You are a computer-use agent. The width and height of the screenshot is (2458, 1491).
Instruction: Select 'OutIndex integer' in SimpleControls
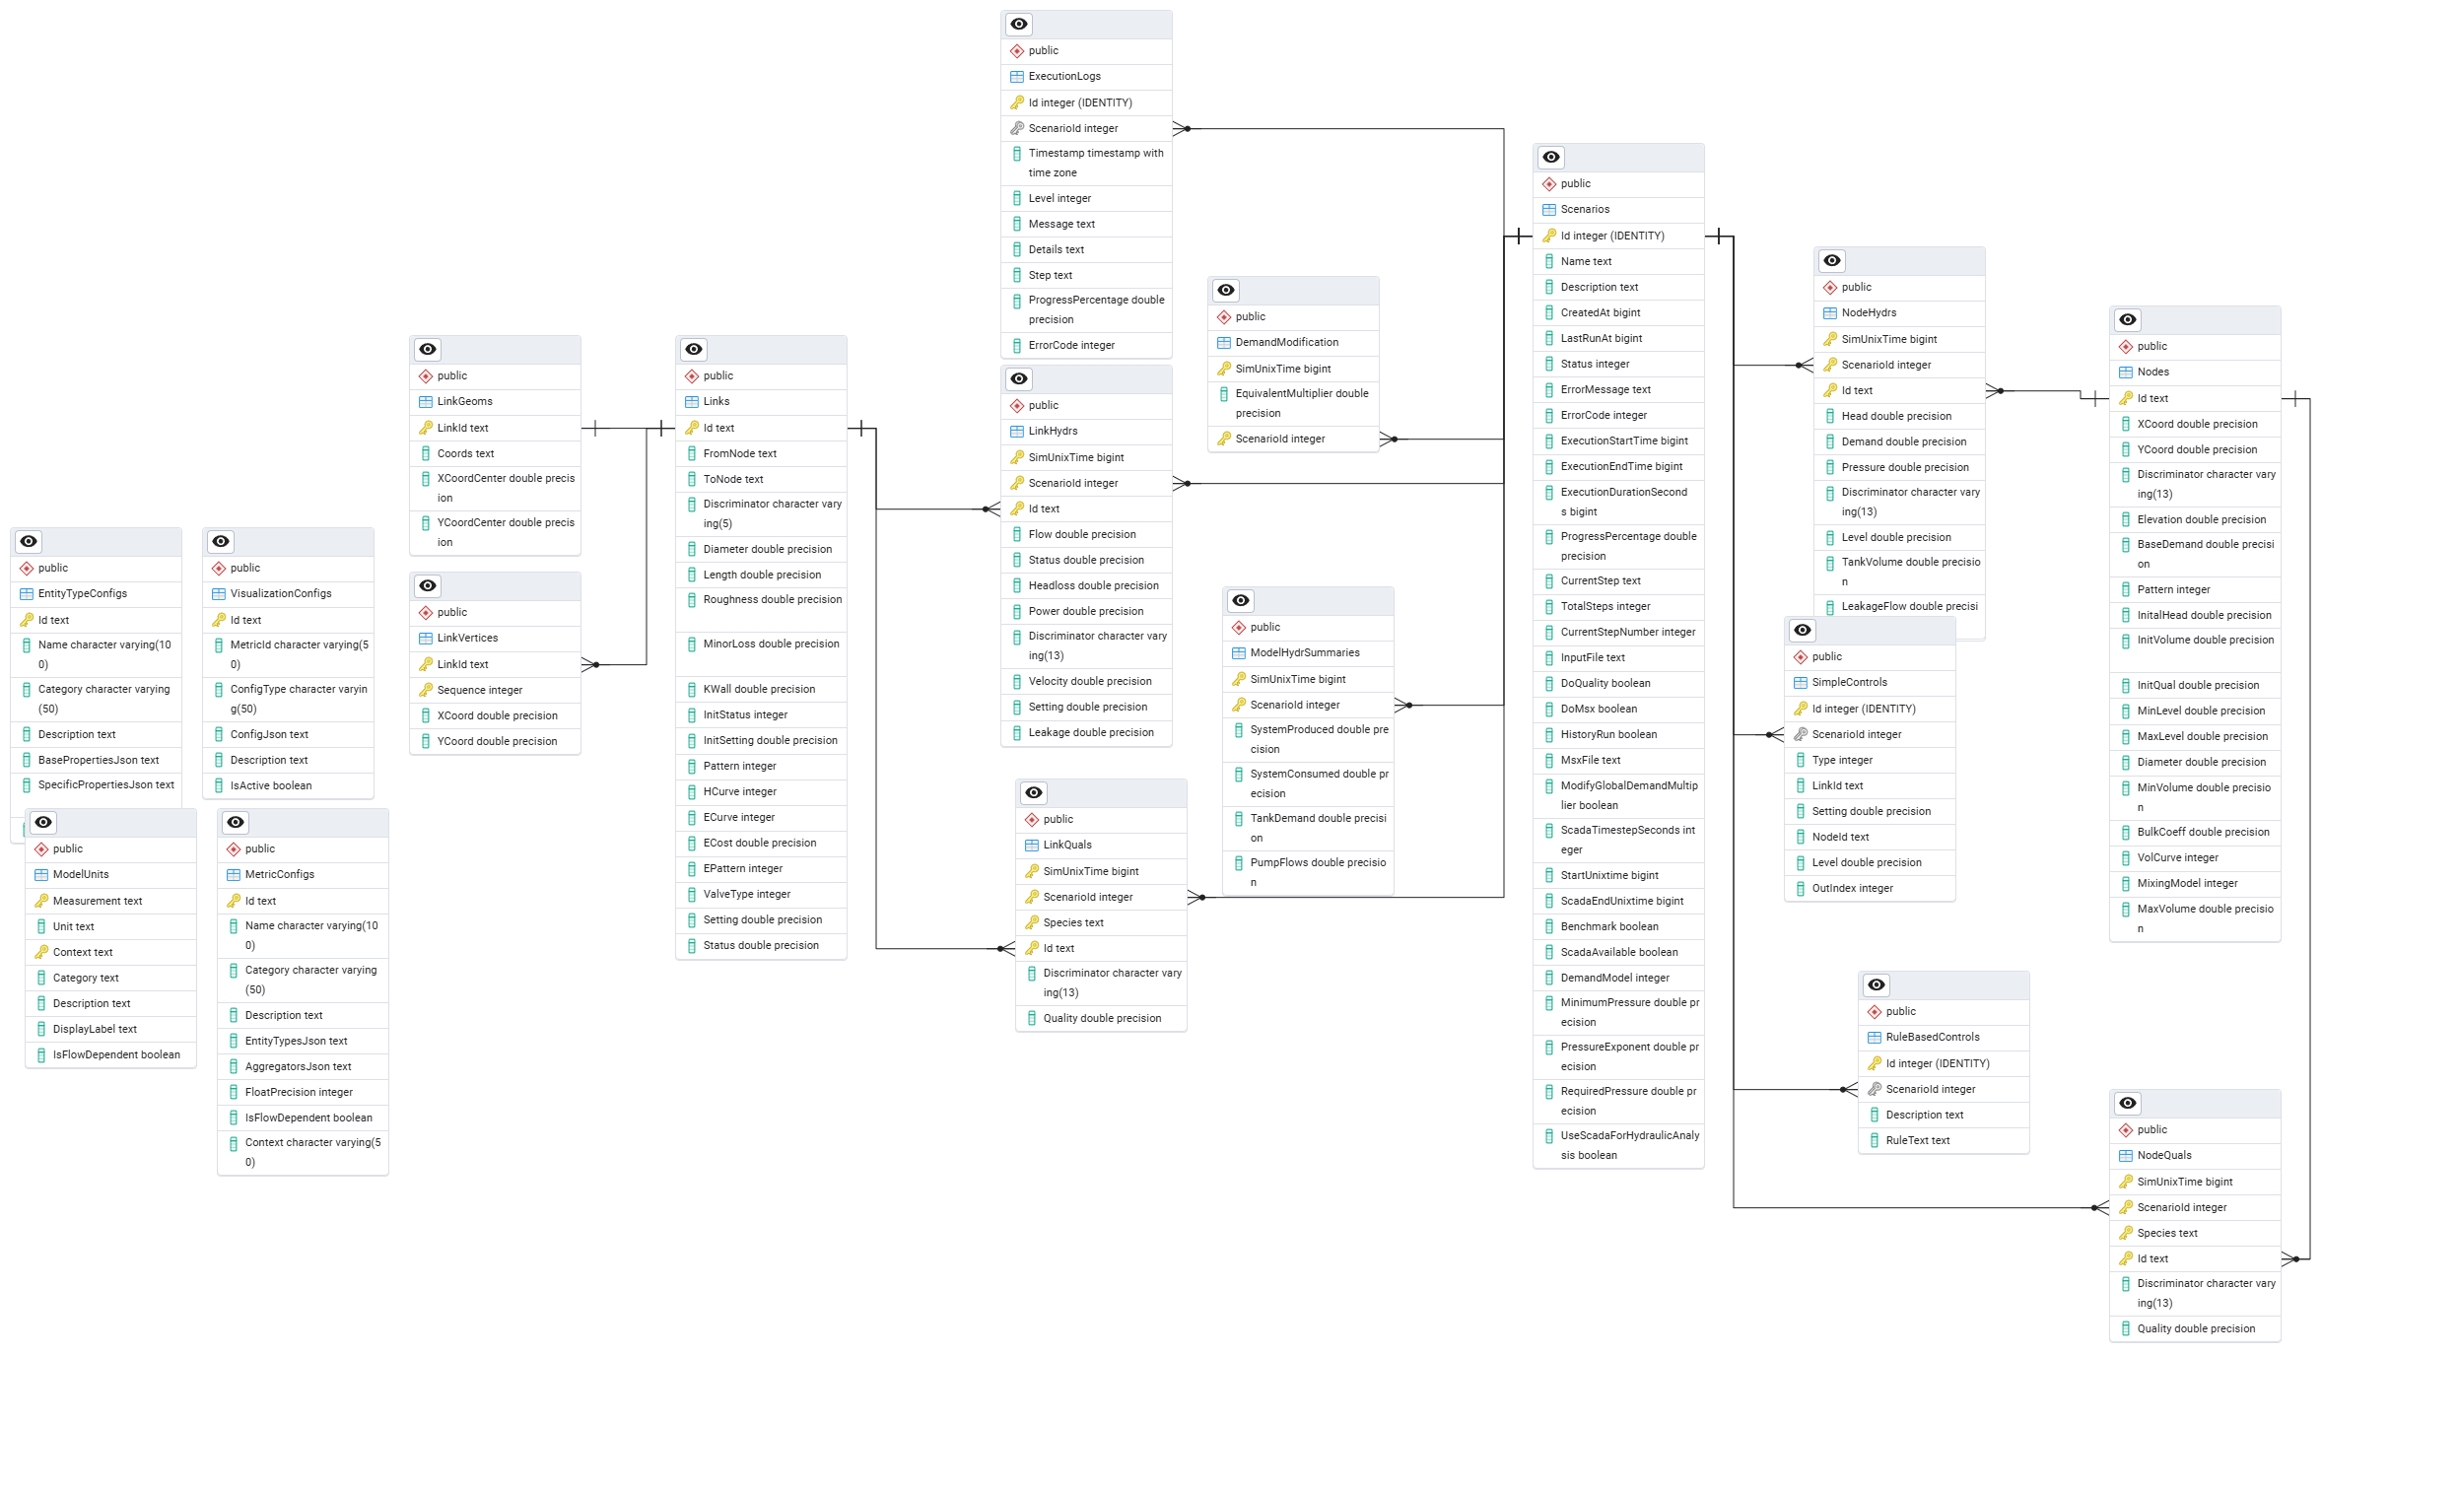pyautogui.click(x=1870, y=889)
